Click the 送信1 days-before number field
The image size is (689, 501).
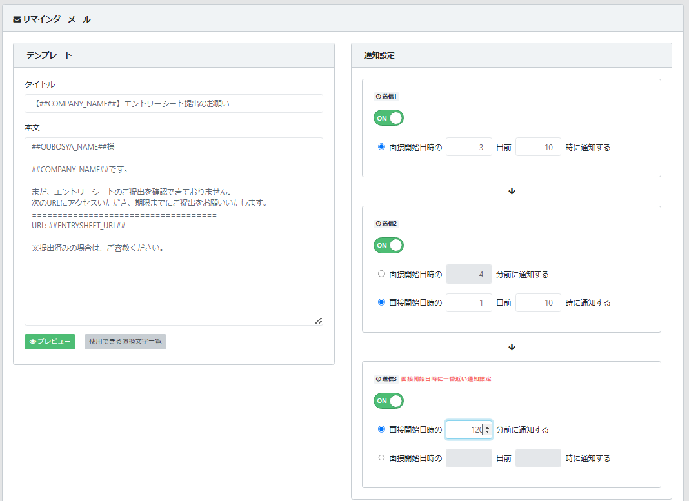pyautogui.click(x=468, y=147)
